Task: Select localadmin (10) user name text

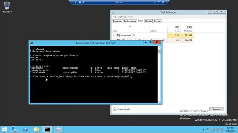Action: pyautogui.click(x=128, y=35)
